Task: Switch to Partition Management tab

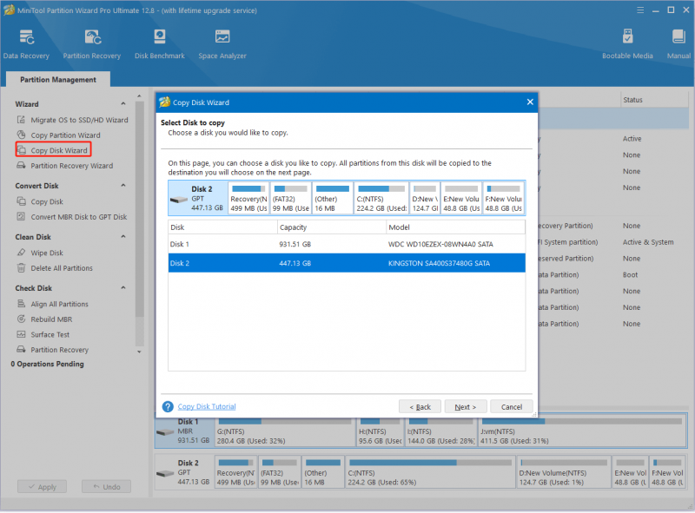Action: coord(58,79)
